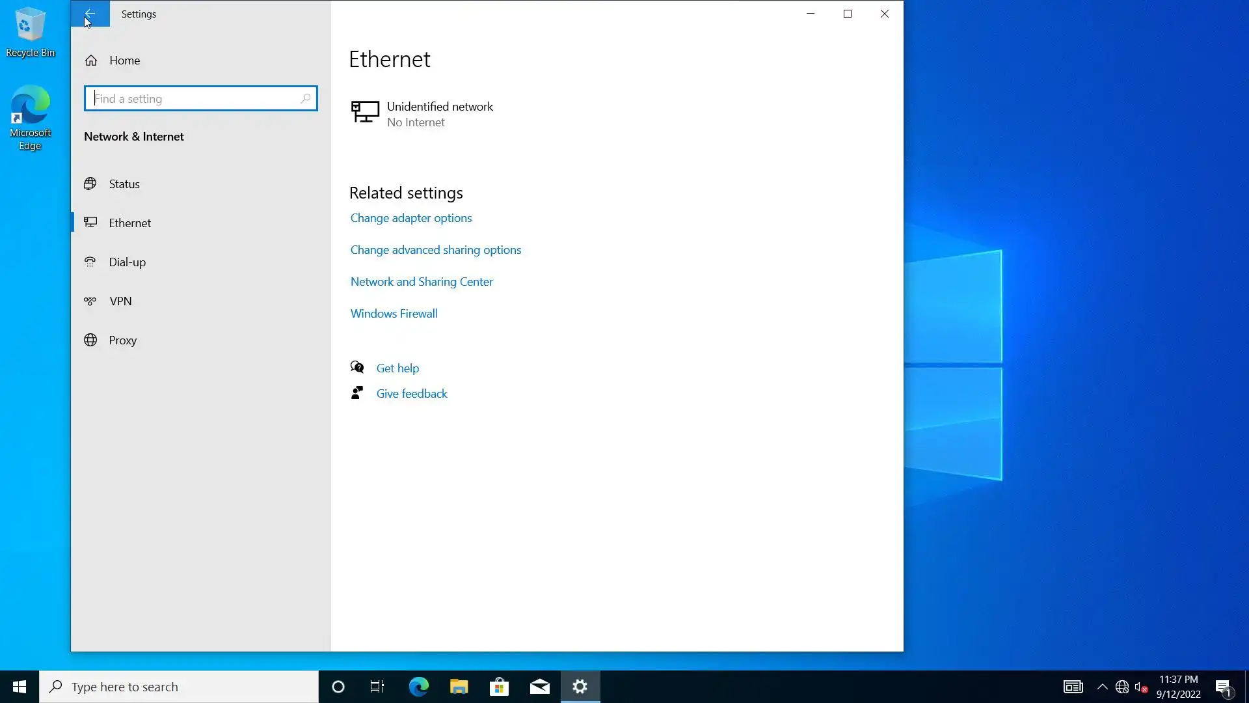Open the Status network page

(124, 184)
